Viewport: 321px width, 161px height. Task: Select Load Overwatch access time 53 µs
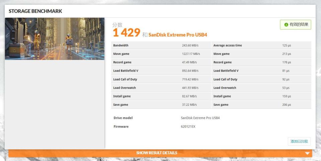click(x=286, y=88)
